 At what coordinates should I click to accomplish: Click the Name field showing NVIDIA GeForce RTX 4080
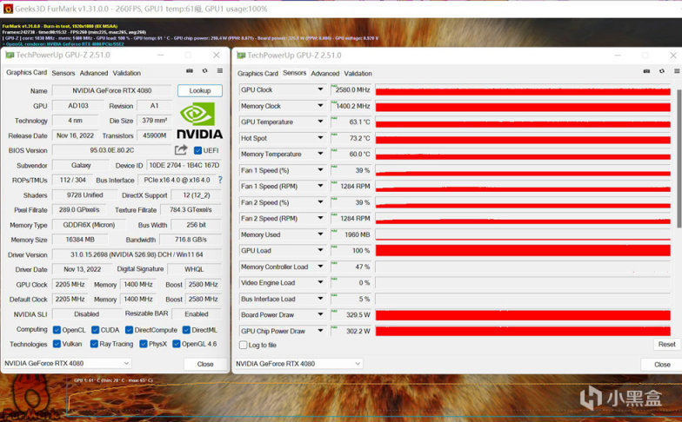click(111, 90)
